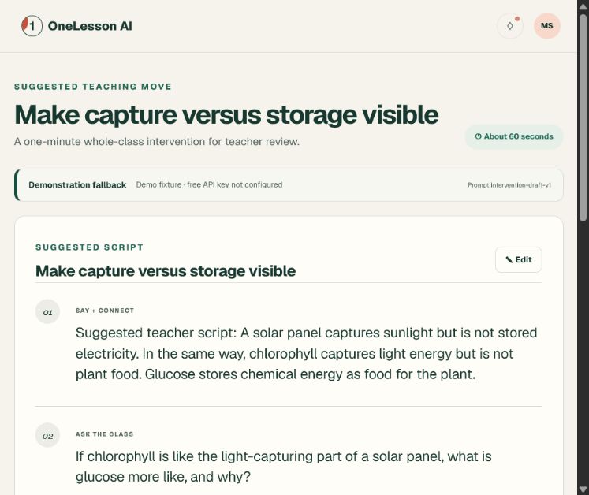Click the pencil icon on the Edit button
Screen dimensions: 589x495
click(509, 259)
